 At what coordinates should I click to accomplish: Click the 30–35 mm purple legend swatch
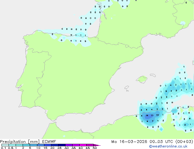click(x=69, y=145)
